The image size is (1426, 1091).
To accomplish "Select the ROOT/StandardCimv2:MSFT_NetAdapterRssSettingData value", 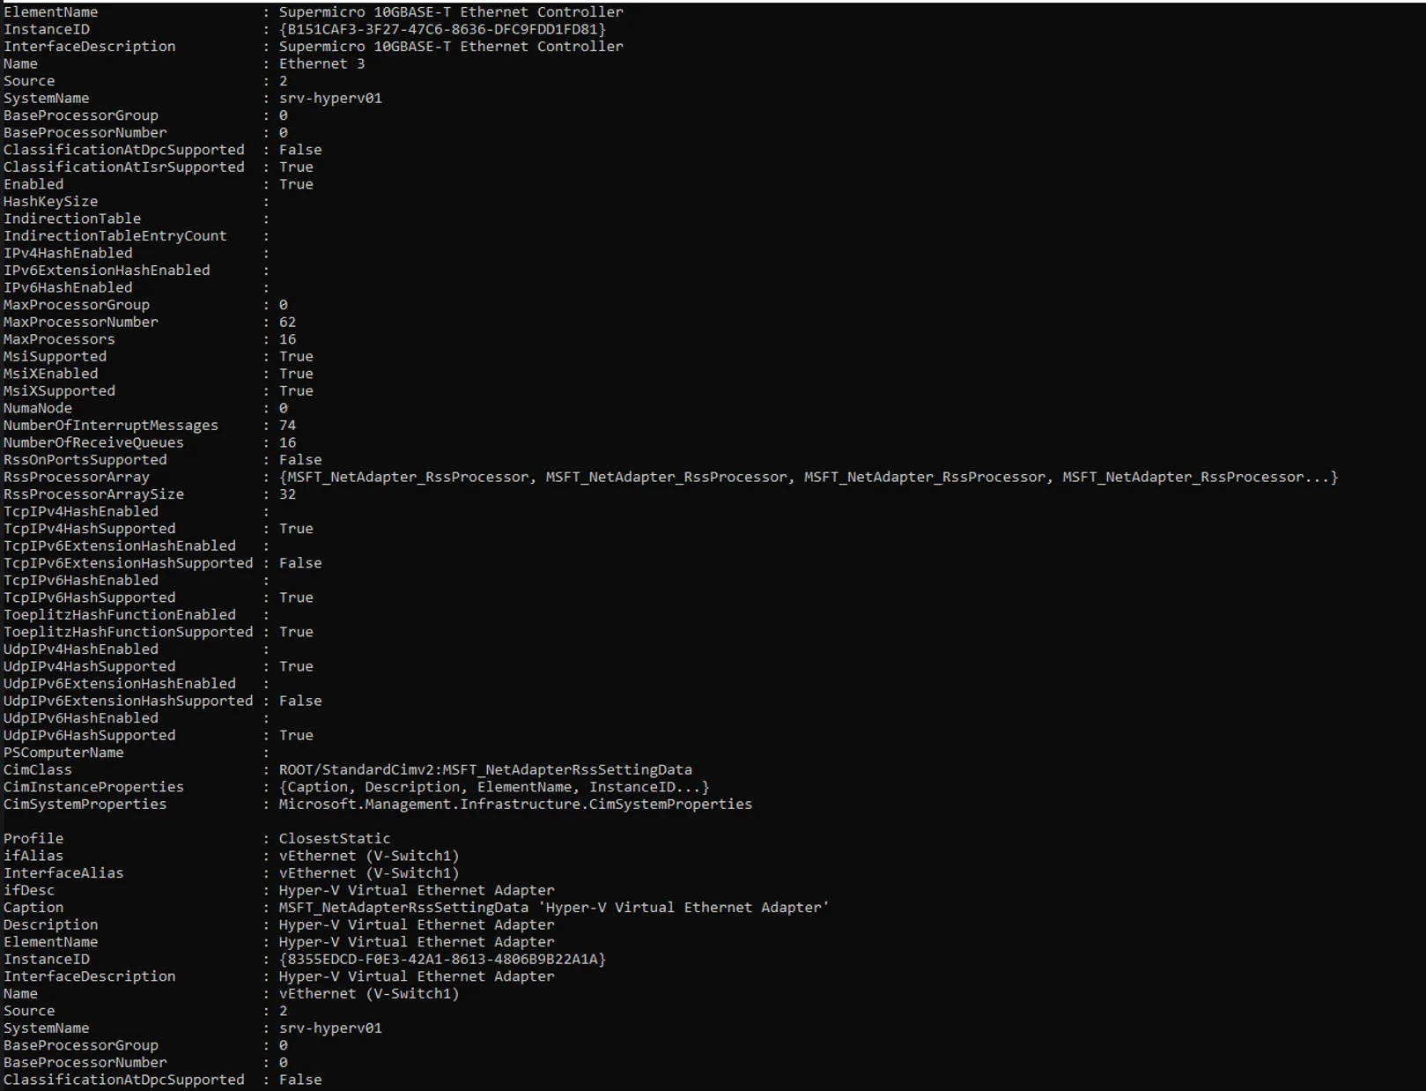I will [485, 769].
